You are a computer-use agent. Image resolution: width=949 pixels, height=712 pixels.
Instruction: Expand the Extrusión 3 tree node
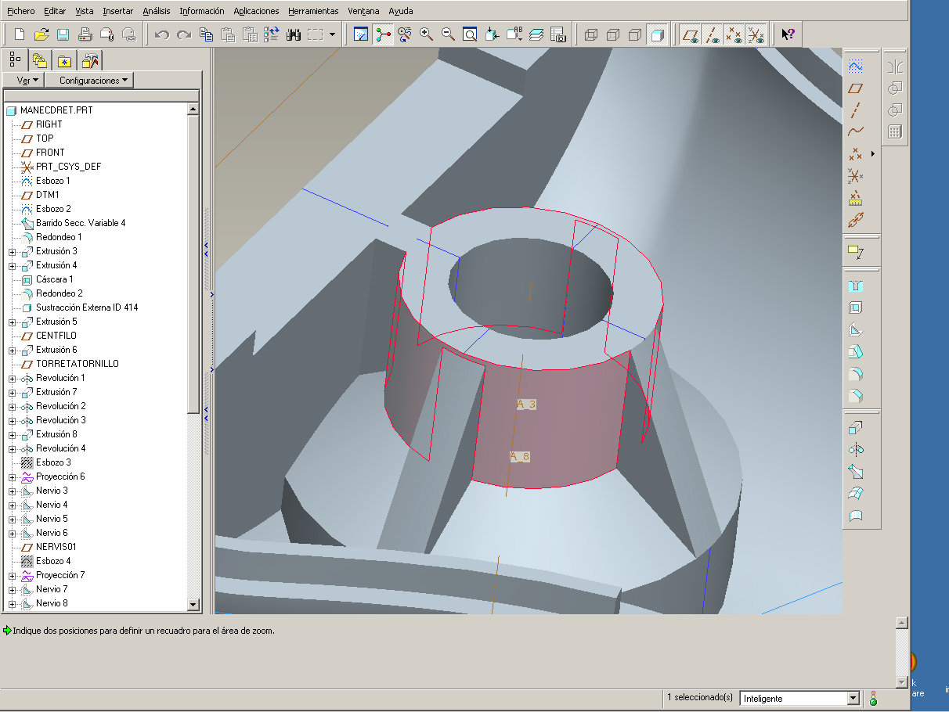coord(13,251)
